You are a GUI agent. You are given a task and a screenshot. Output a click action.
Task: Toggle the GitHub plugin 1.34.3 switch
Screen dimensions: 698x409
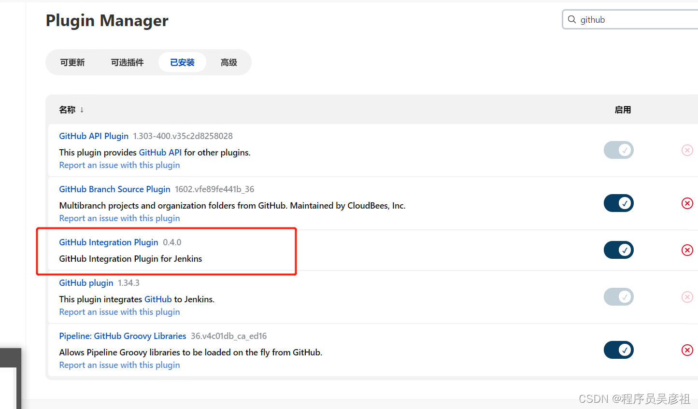click(x=618, y=297)
